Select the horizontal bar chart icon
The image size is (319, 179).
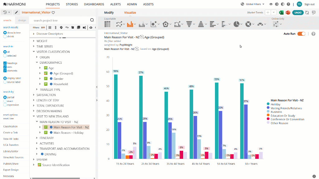click(212, 24)
